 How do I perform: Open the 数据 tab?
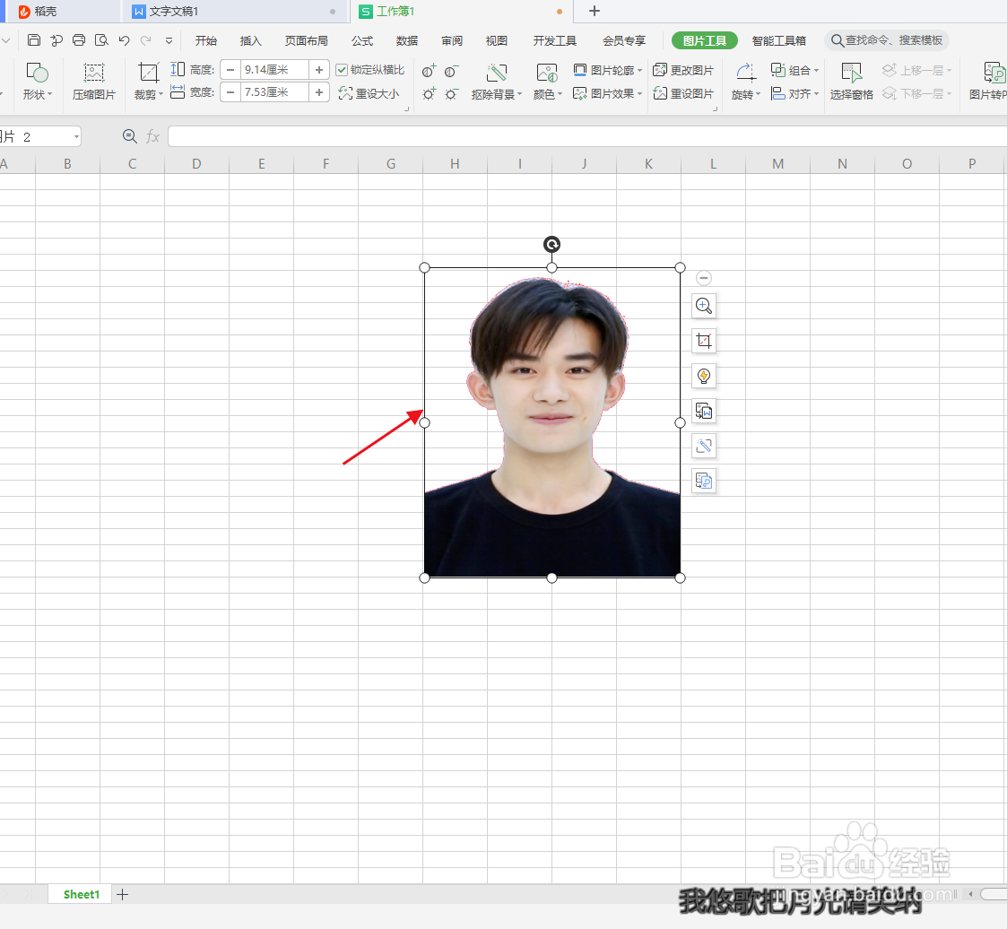point(407,40)
